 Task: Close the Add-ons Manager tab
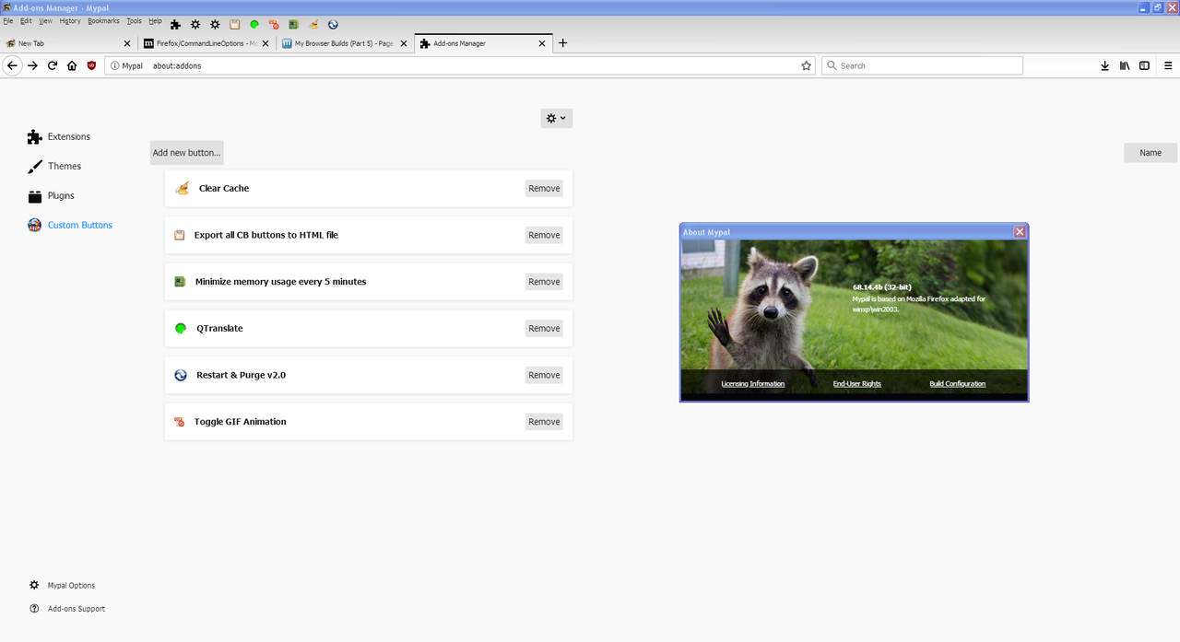coord(542,43)
